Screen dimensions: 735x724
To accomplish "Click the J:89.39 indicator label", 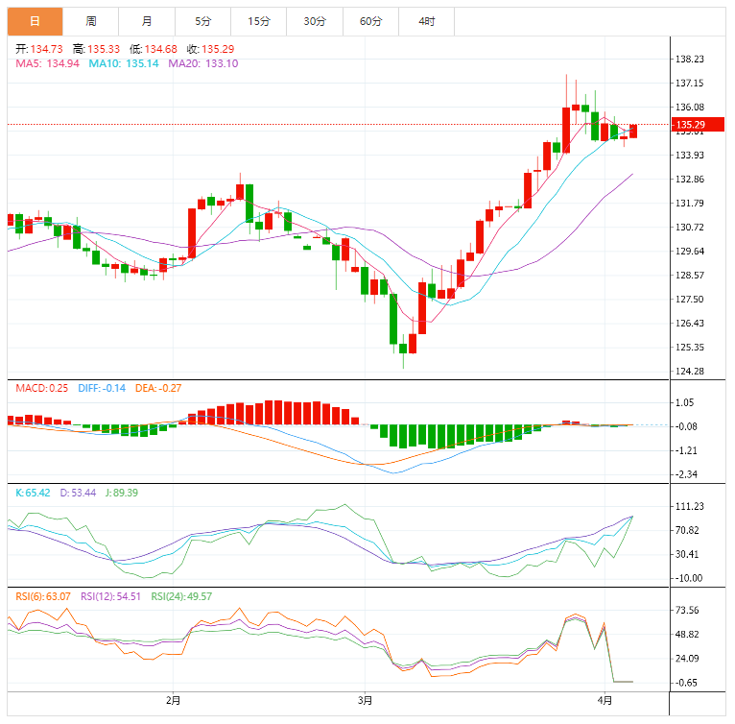I will pyautogui.click(x=122, y=493).
